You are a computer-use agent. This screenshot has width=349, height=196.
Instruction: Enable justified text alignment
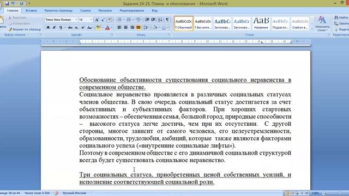coord(138,28)
